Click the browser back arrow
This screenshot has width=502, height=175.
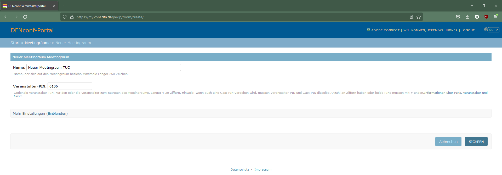[x=6, y=17]
